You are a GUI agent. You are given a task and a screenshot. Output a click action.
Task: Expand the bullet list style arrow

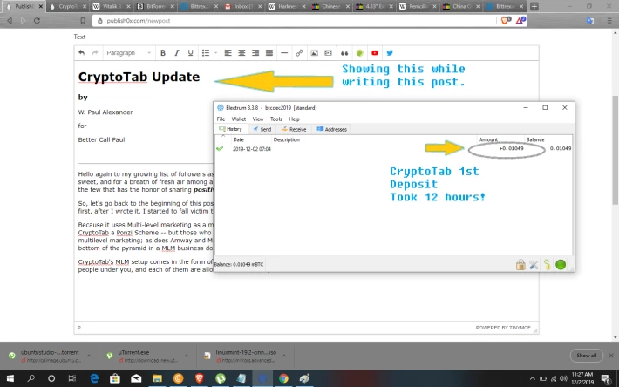tap(215, 53)
